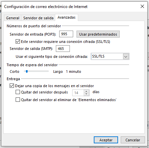Uncheck the SSL/TLS encrypted connection checkbox
The image size is (149, 148).
18,42
